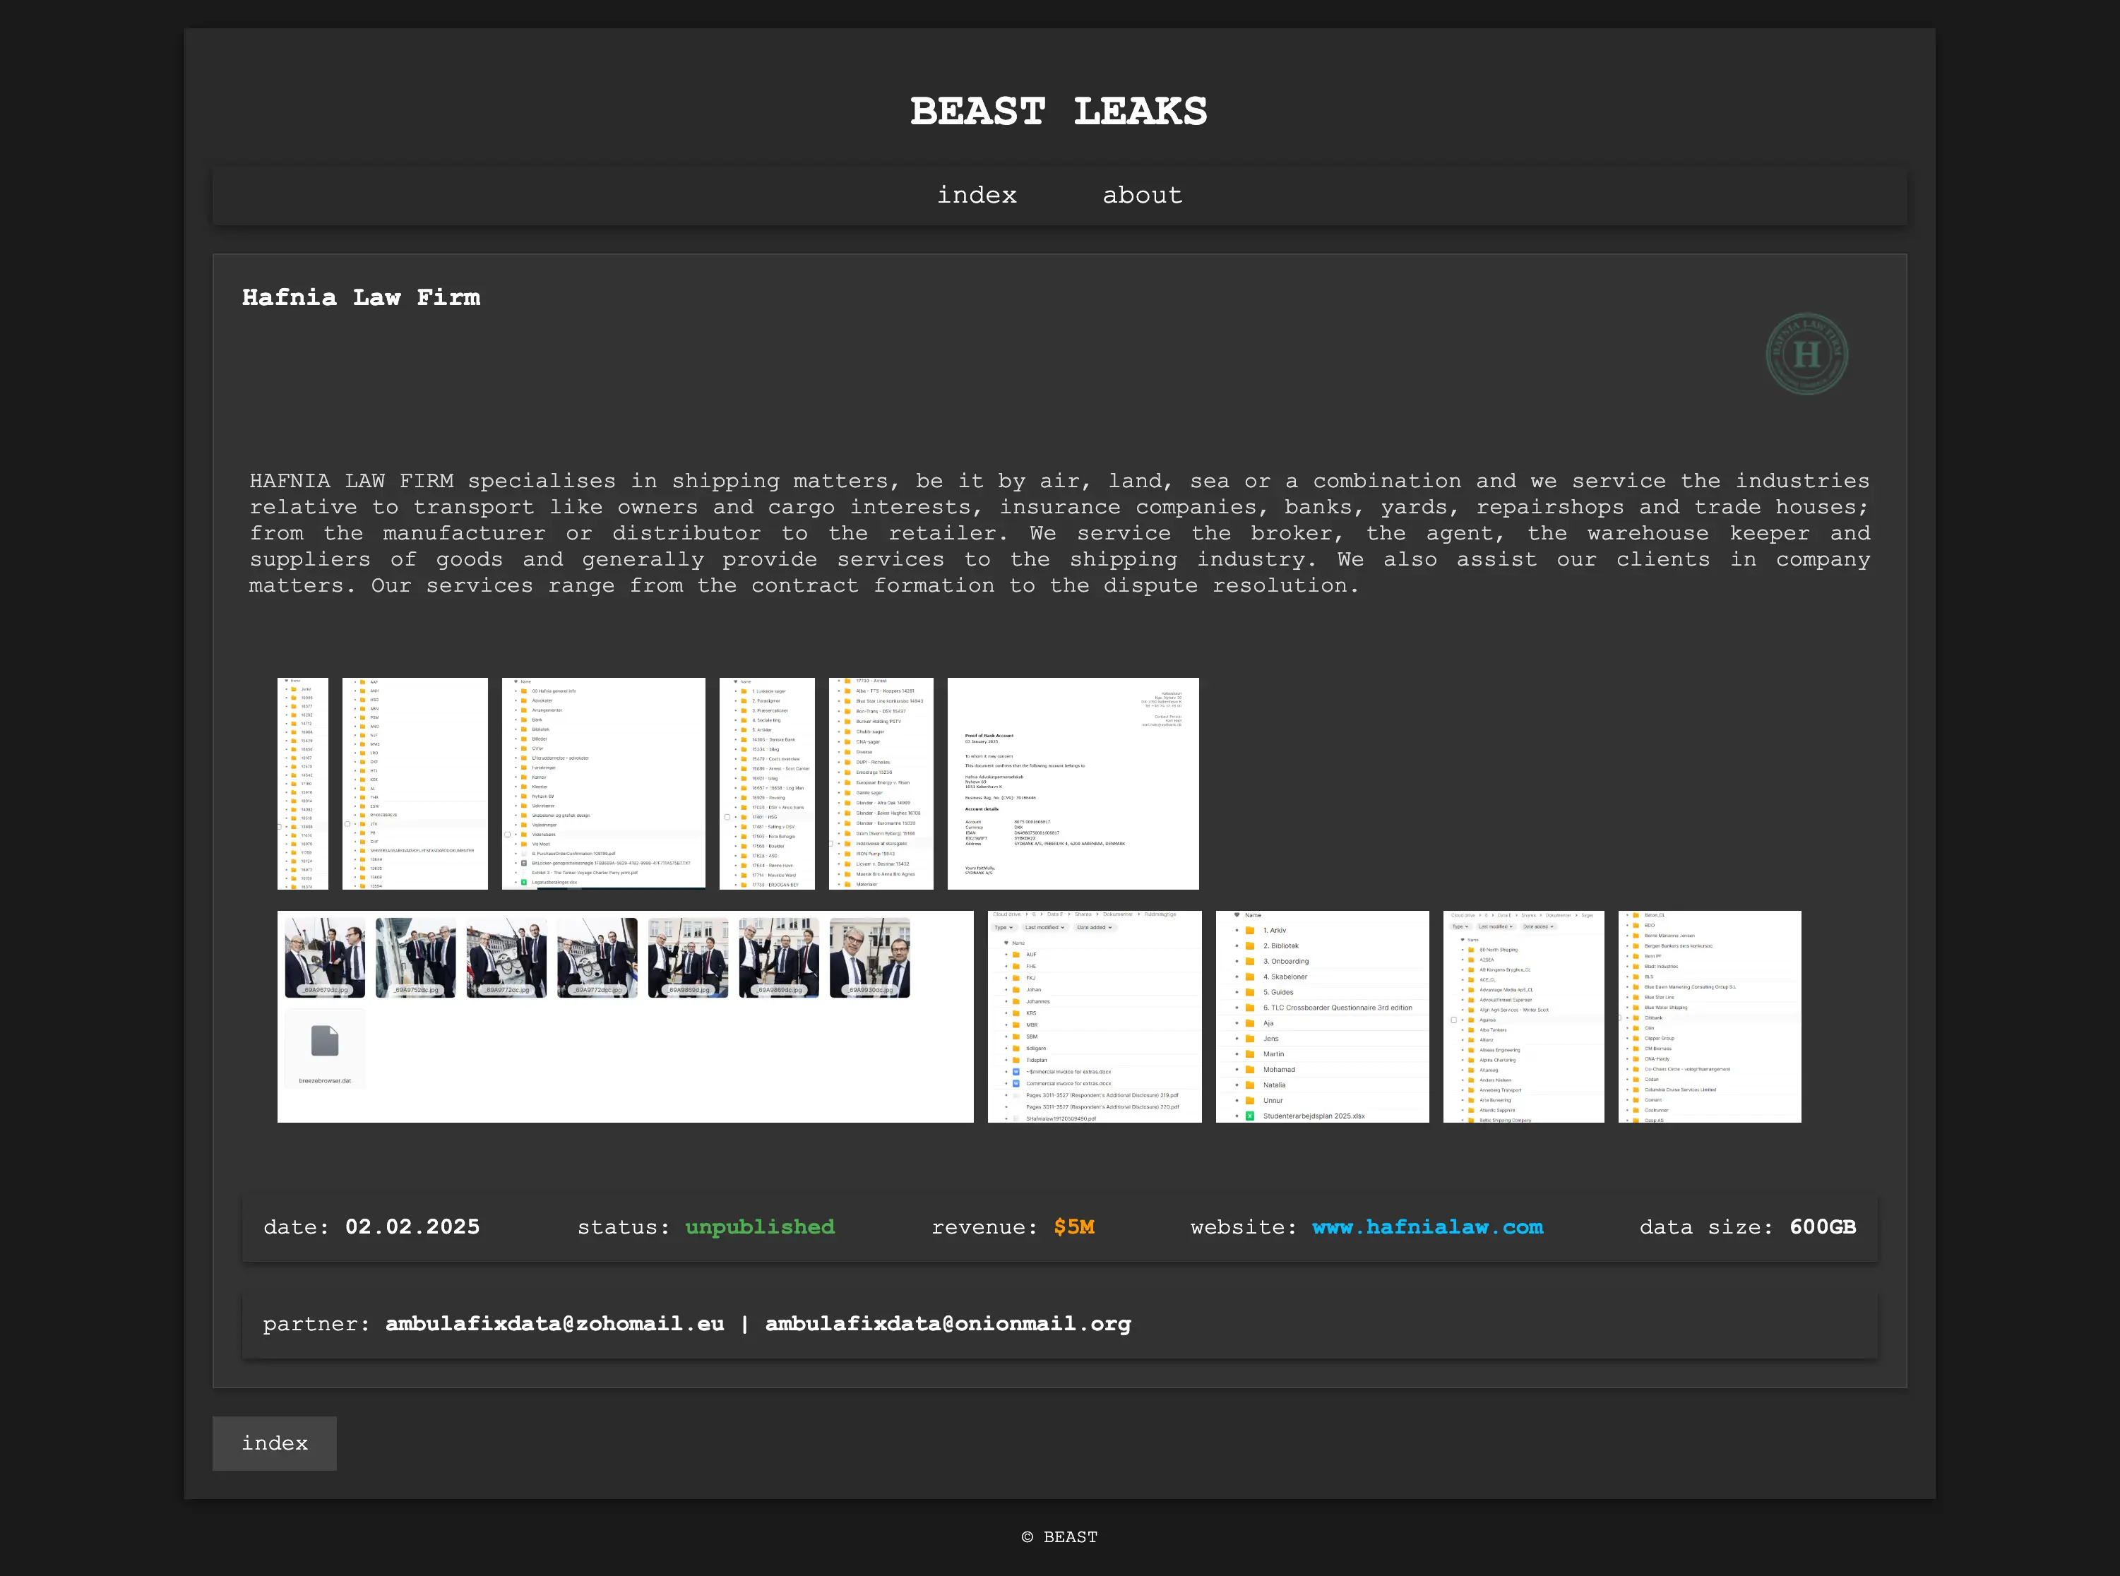This screenshot has width=2120, height=1576.
Task: Click the breezebrowser.dat file icon
Action: click(x=324, y=1041)
